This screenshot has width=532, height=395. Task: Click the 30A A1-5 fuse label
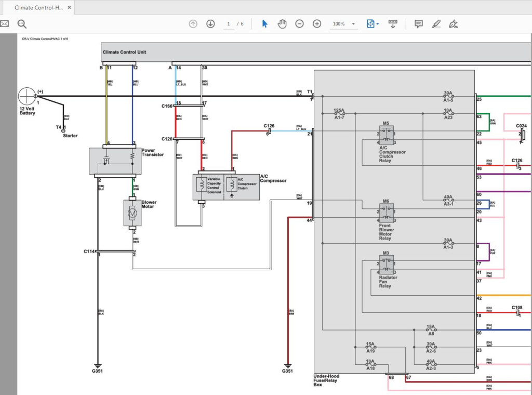[x=448, y=96]
